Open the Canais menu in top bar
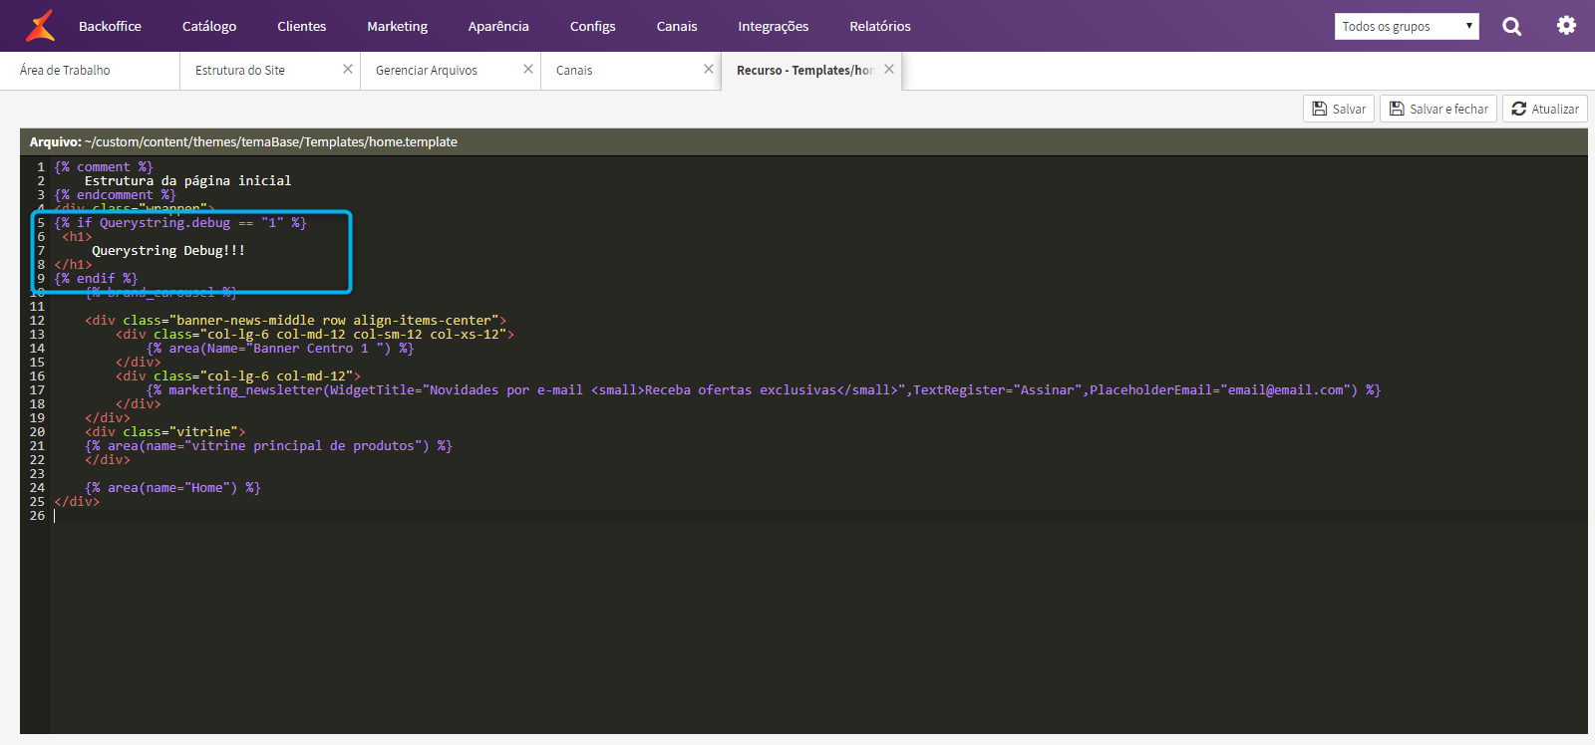 [677, 26]
